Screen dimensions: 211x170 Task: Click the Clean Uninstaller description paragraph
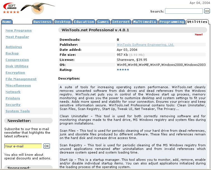[133, 120]
